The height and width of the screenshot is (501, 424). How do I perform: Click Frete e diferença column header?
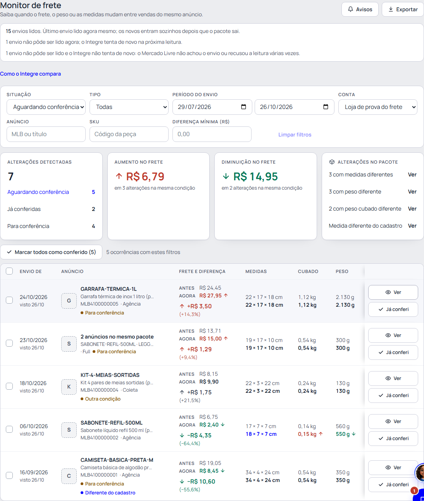(202, 271)
